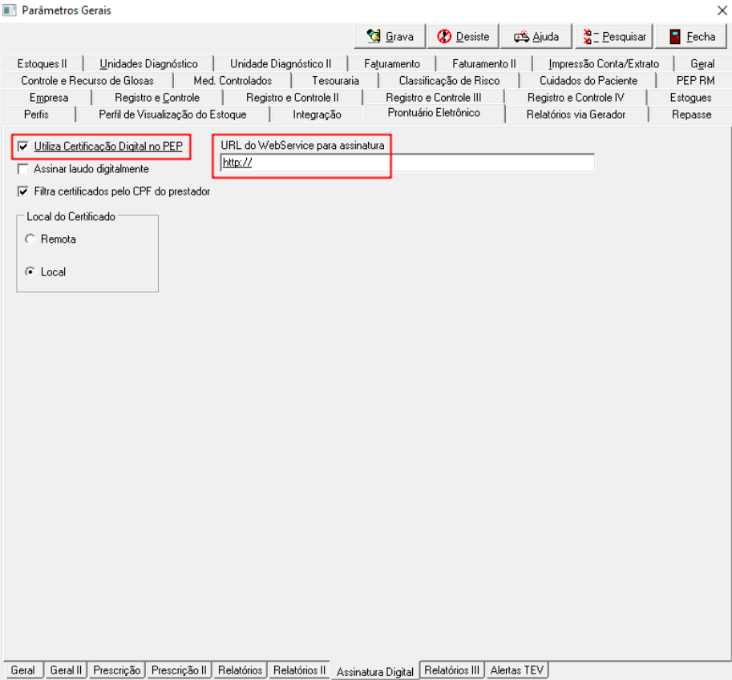Viewport: 732px width, 680px height.
Task: Select the Assinatura Digital tab
Action: [375, 672]
